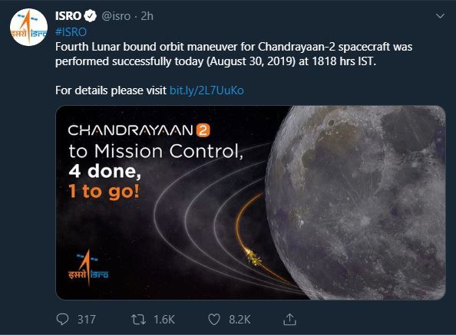Open the ISRO profile avatar
Viewport: 456px width, 335px height.
tap(28, 28)
